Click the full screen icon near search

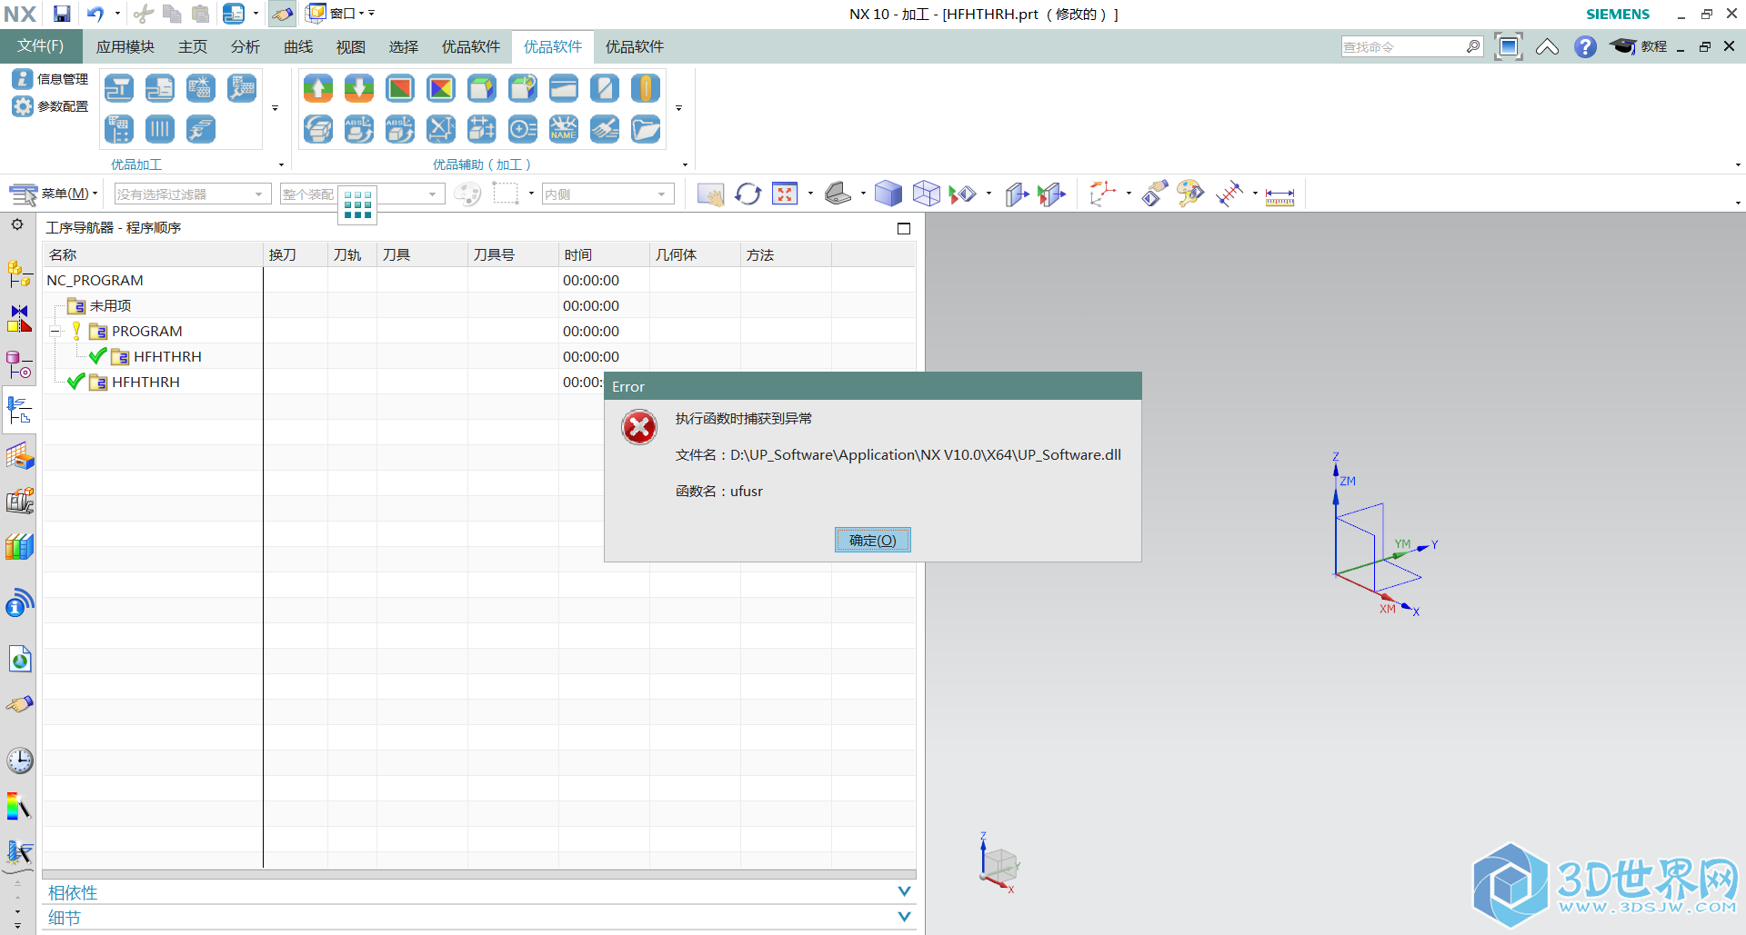click(1508, 46)
